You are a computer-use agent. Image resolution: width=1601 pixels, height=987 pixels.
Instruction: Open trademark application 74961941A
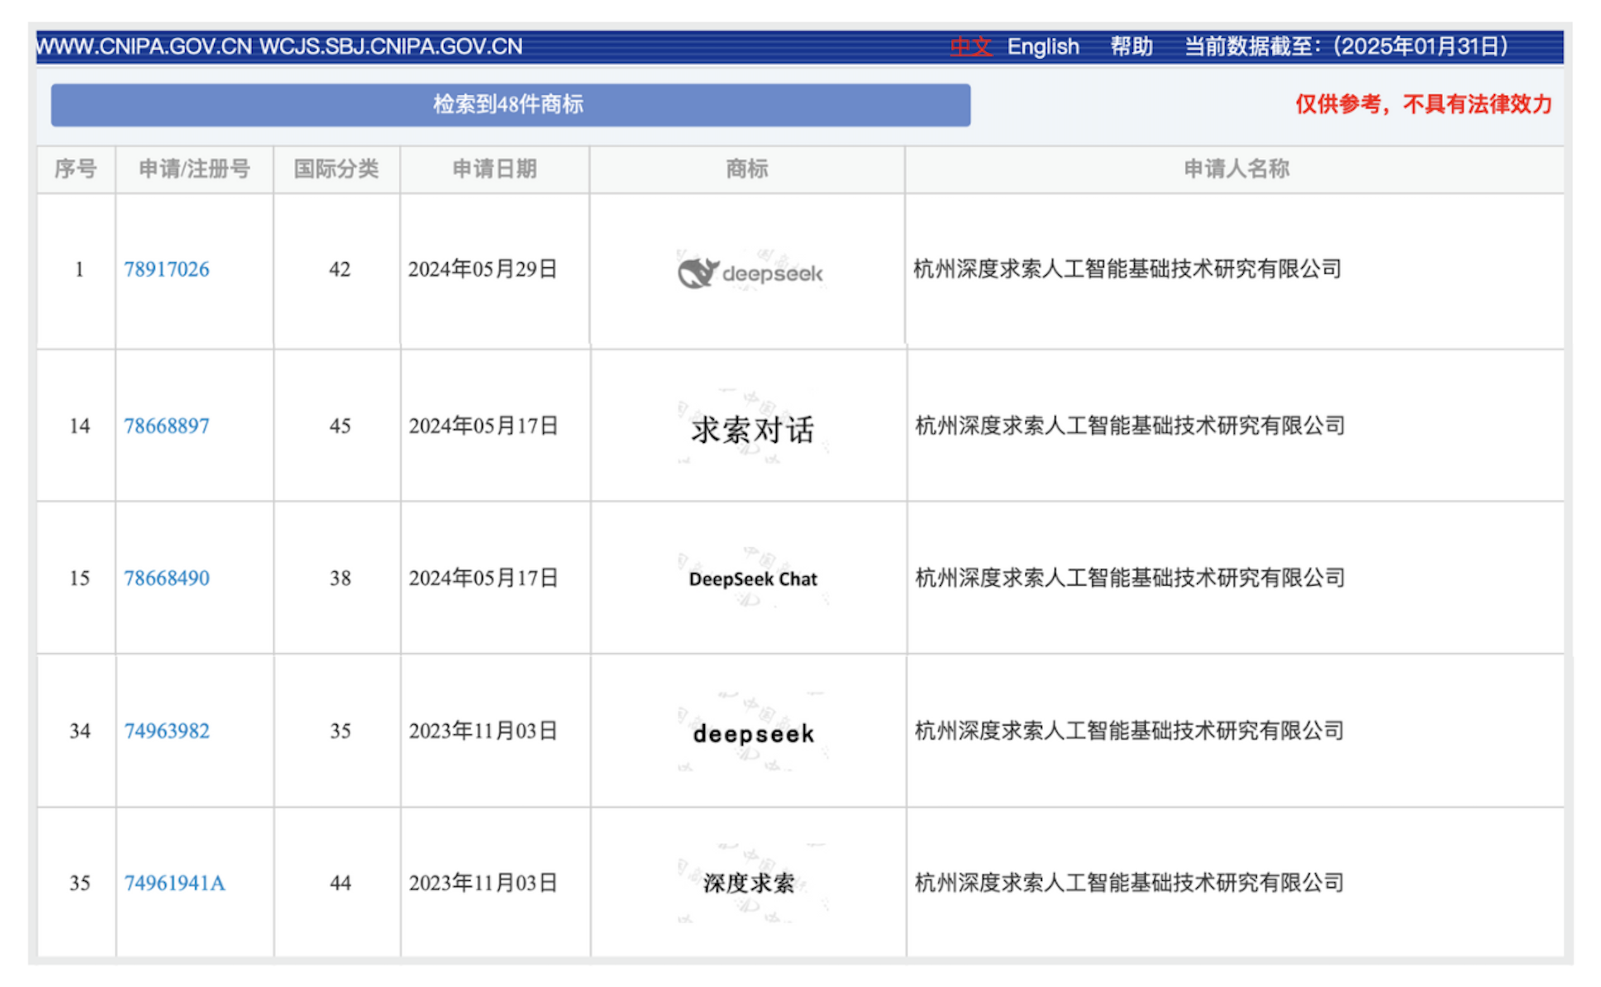click(174, 883)
